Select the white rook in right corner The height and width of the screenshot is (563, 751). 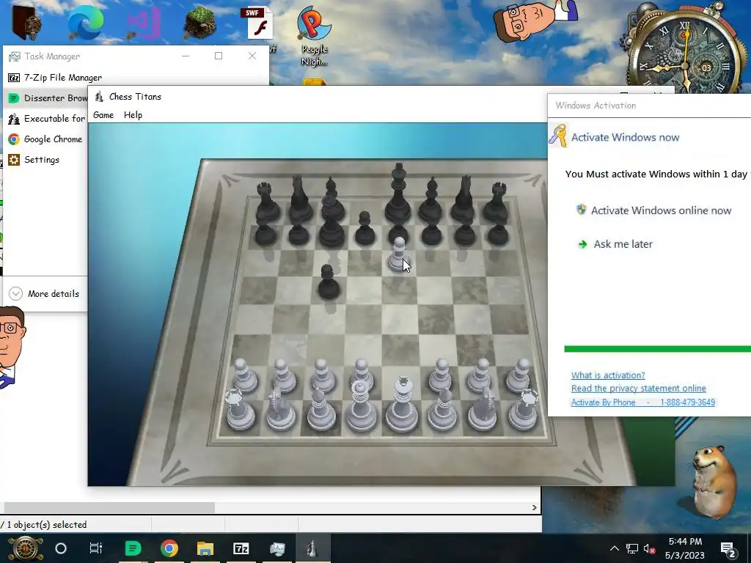tap(523, 409)
